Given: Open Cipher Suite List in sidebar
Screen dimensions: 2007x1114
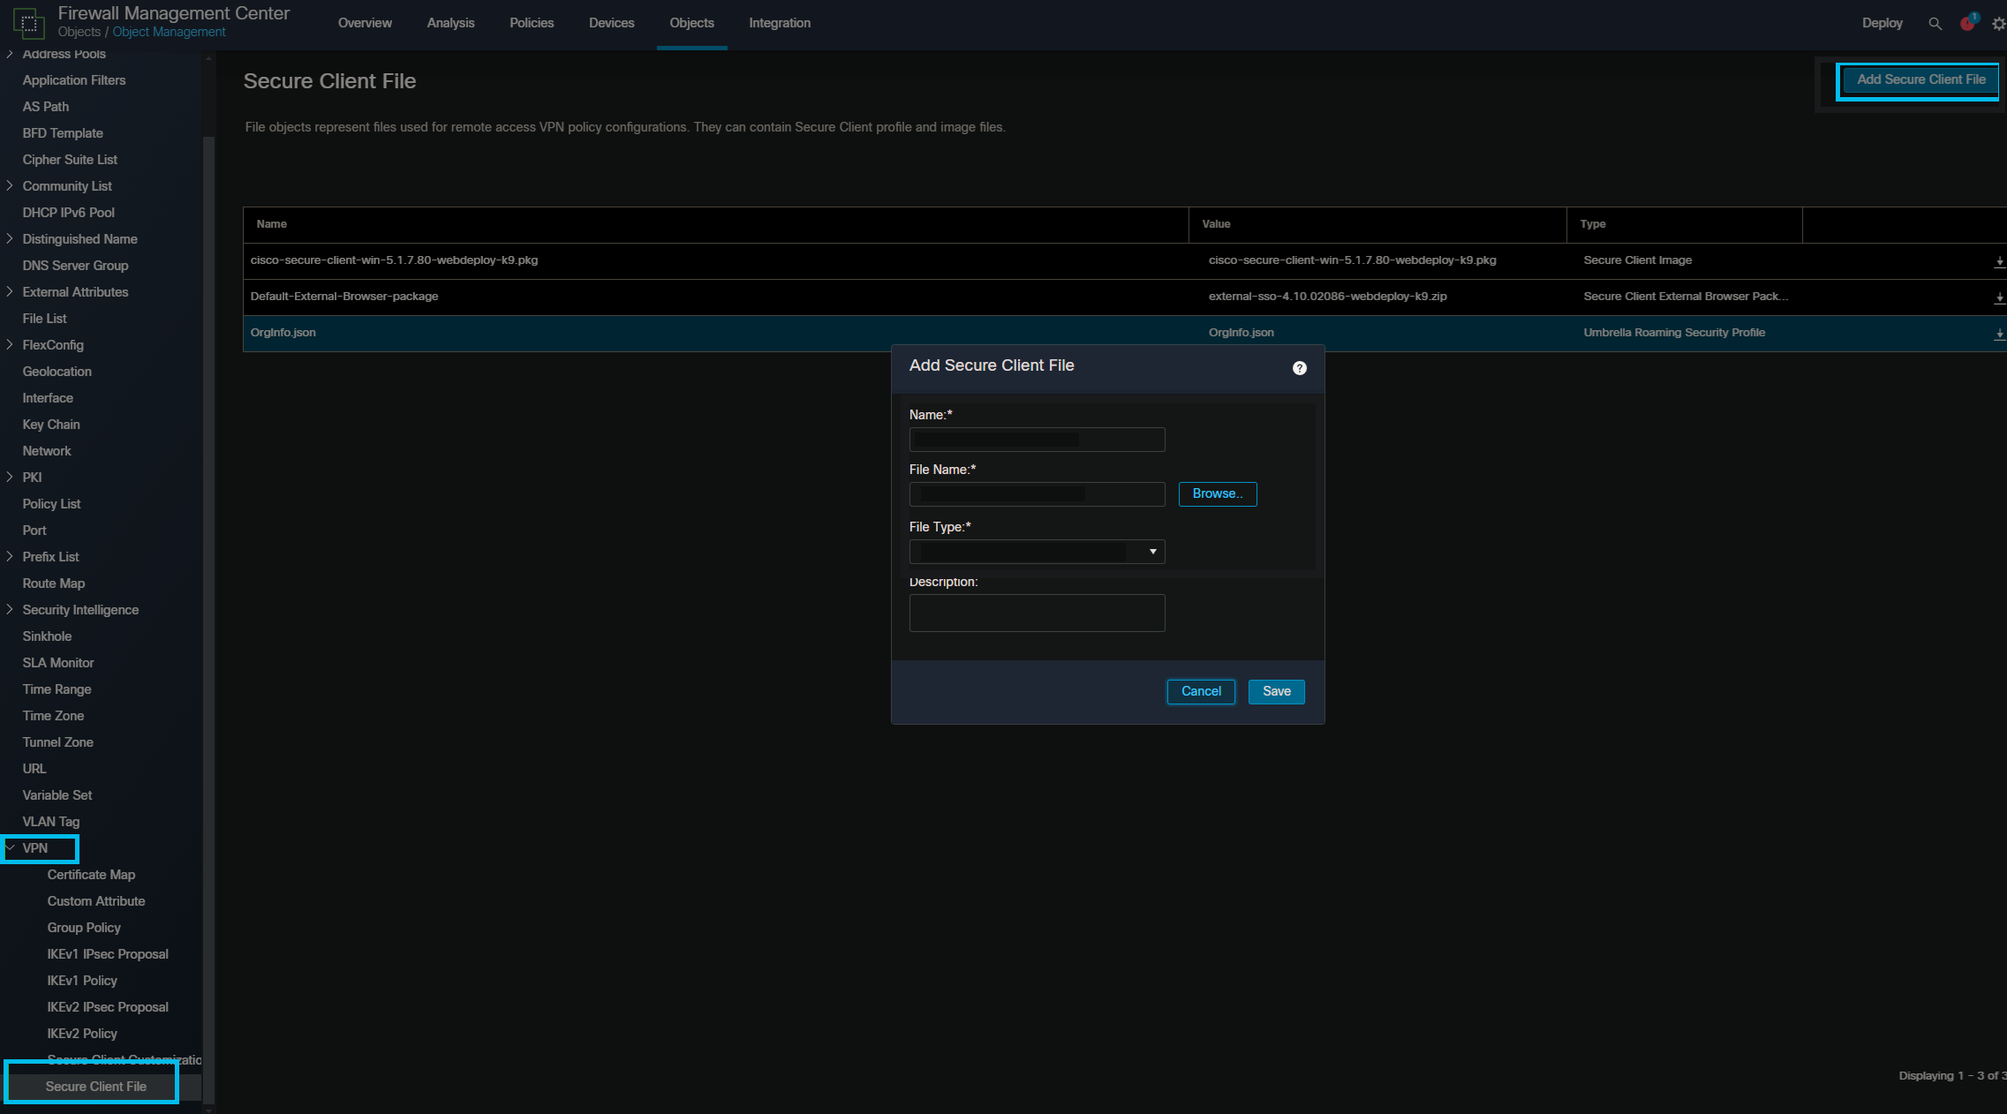Looking at the screenshot, I should click(x=70, y=159).
